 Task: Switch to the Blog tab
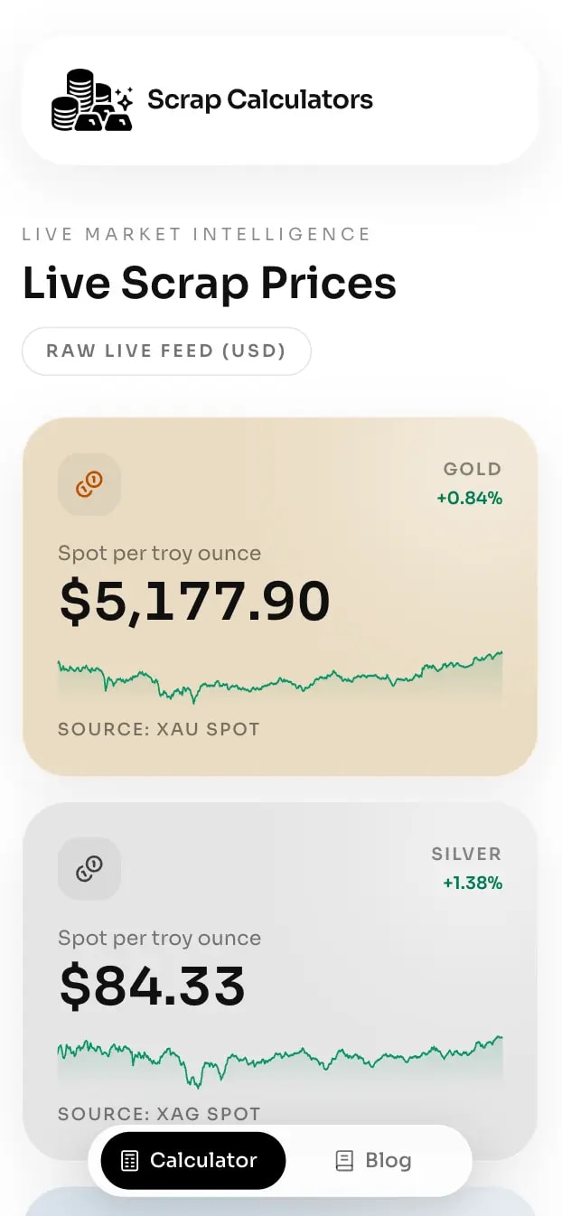(373, 1161)
